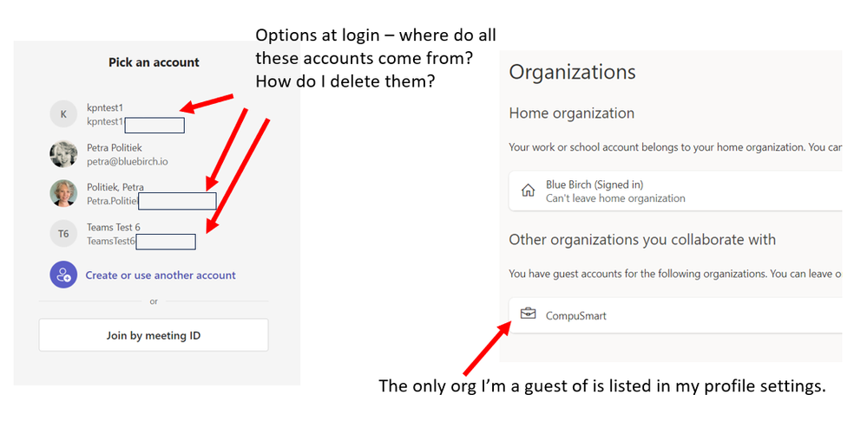Viewport: 867px width, 427px height.
Task: Click the "Can't leave home organization" text
Action: coord(615,198)
